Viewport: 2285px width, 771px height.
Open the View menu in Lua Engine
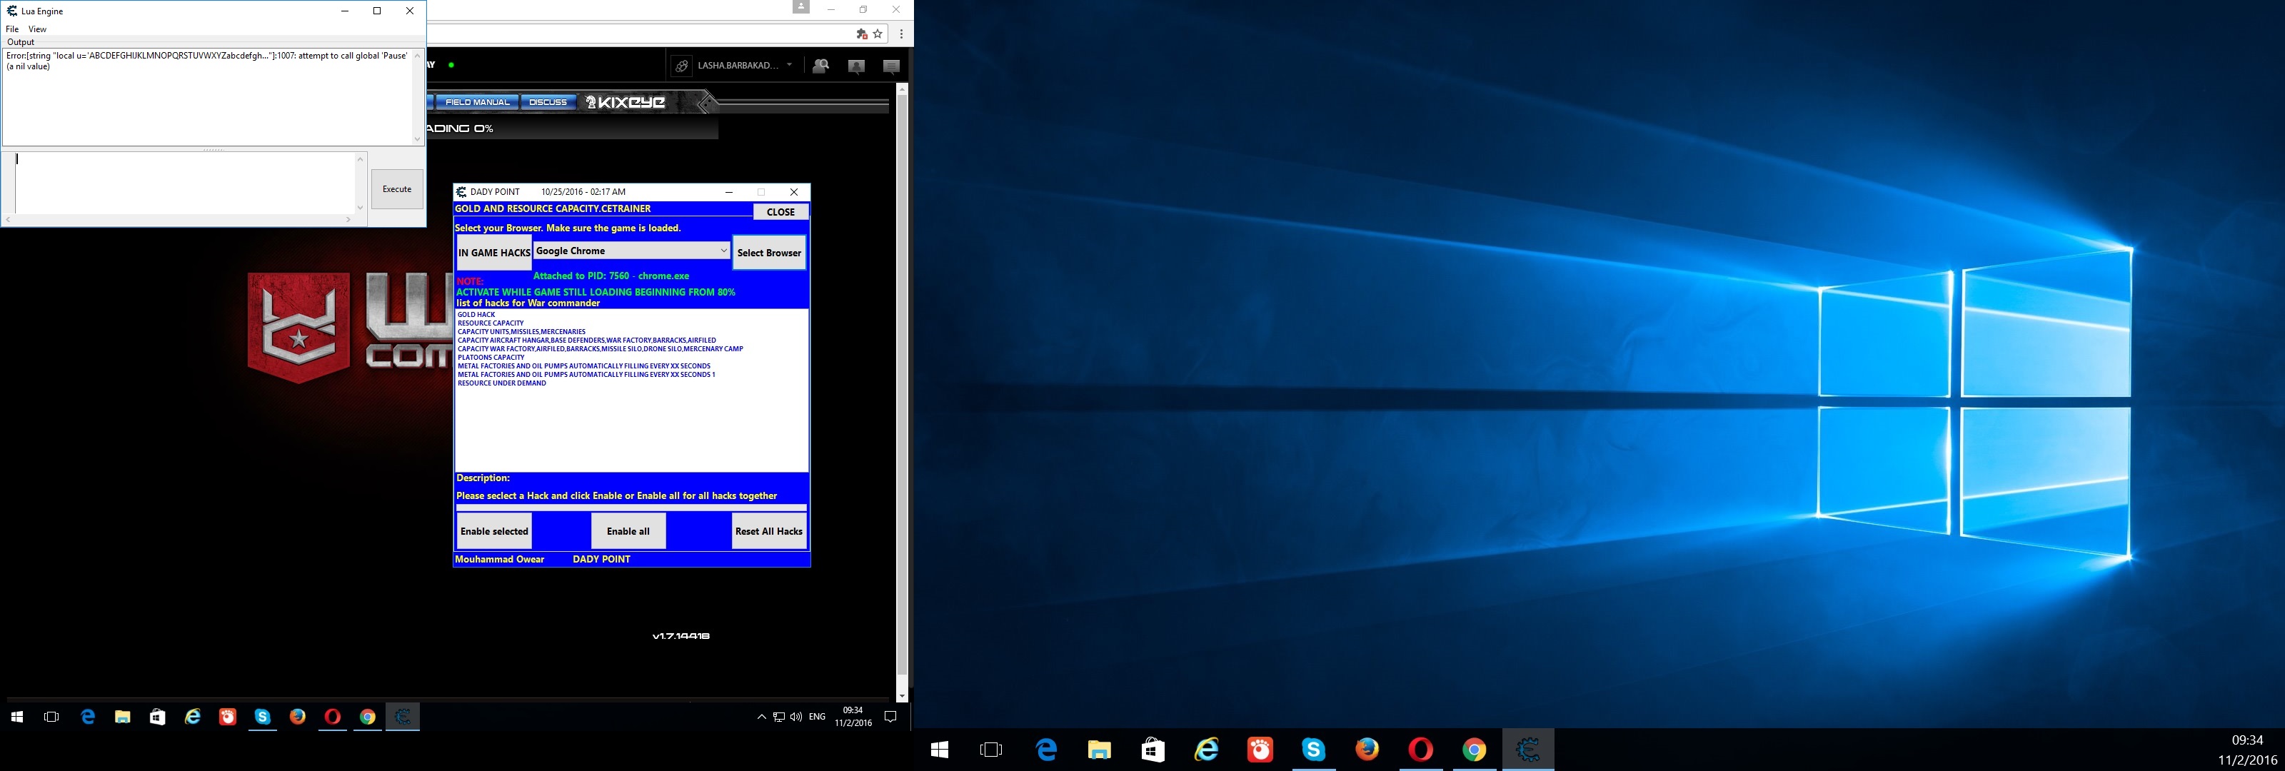(x=37, y=29)
